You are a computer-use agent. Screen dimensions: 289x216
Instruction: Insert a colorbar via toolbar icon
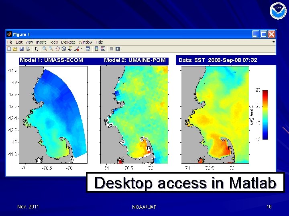pyautogui.click(x=97, y=49)
